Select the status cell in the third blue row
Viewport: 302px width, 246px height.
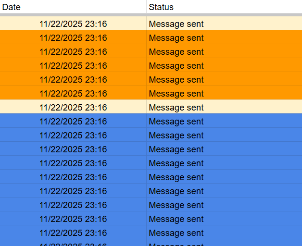pos(176,149)
